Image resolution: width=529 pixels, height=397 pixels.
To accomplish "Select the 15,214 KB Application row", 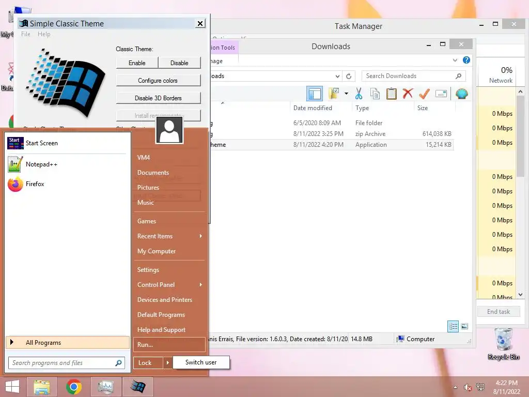I will (332, 145).
